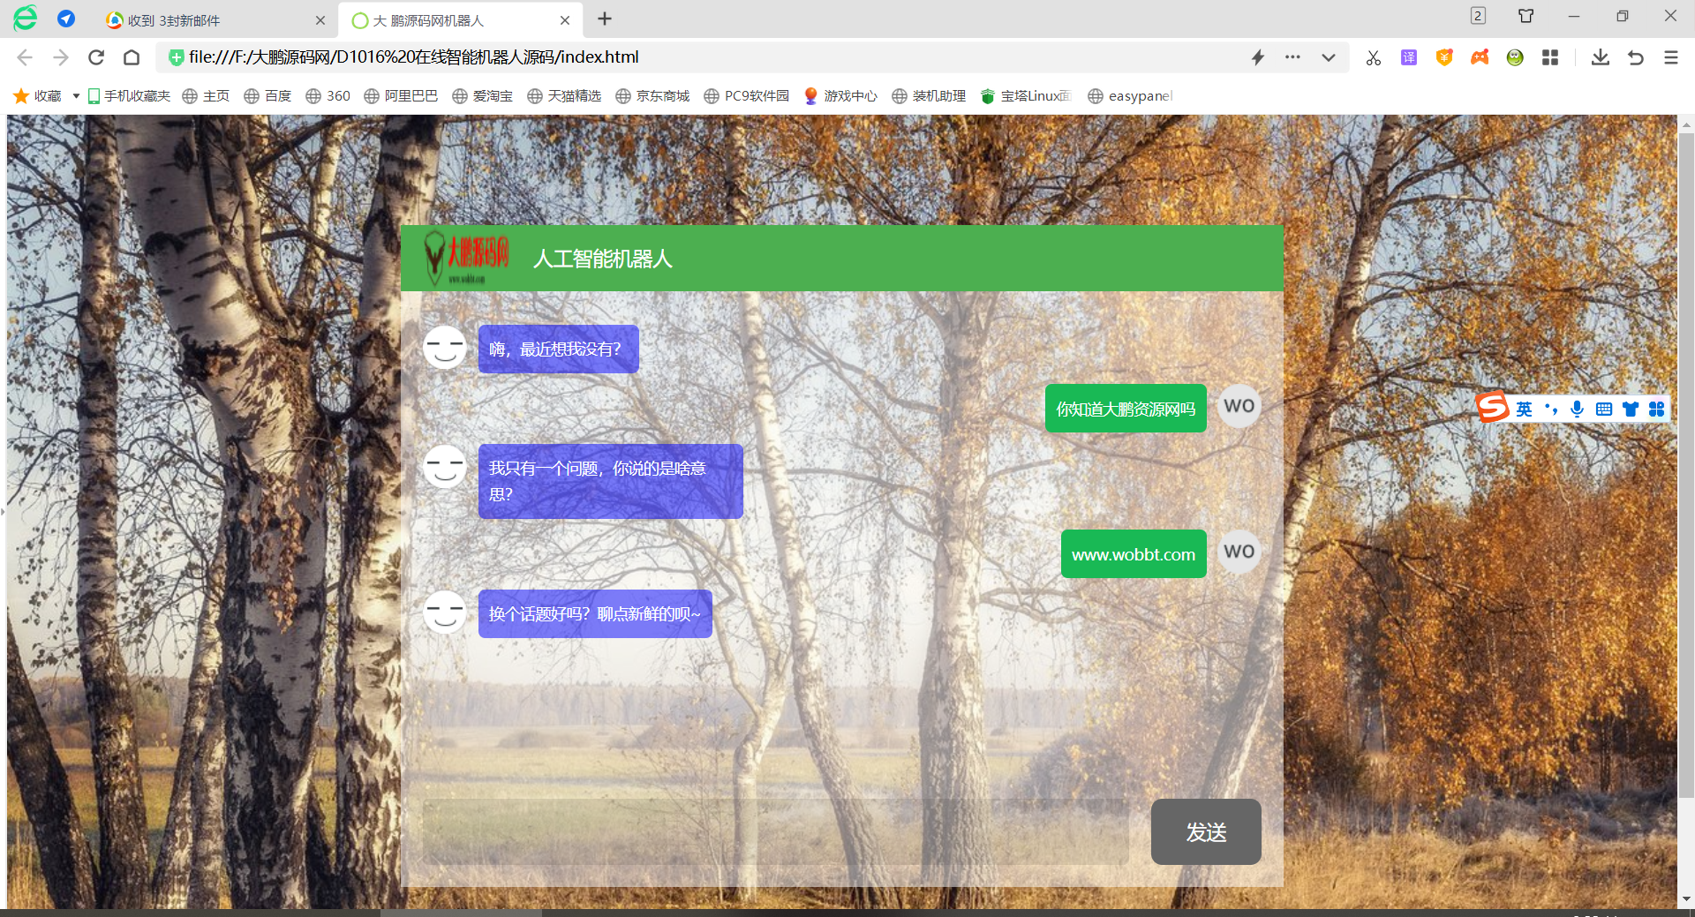Viewport: 1695px width, 917px height.
Task: Click the orange game controller icon
Action: [x=1480, y=58]
